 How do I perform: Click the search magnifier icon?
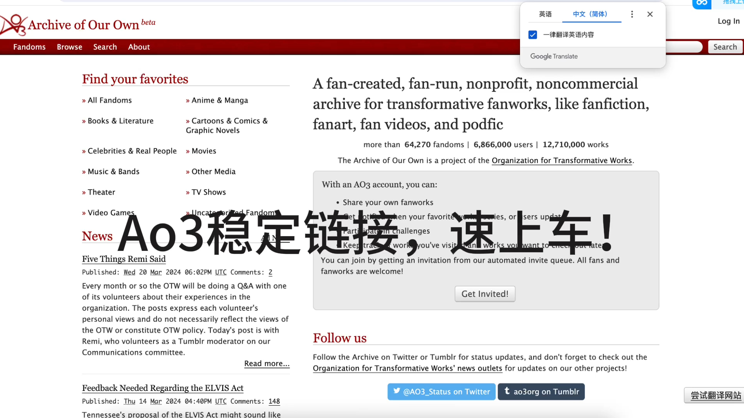tap(725, 46)
